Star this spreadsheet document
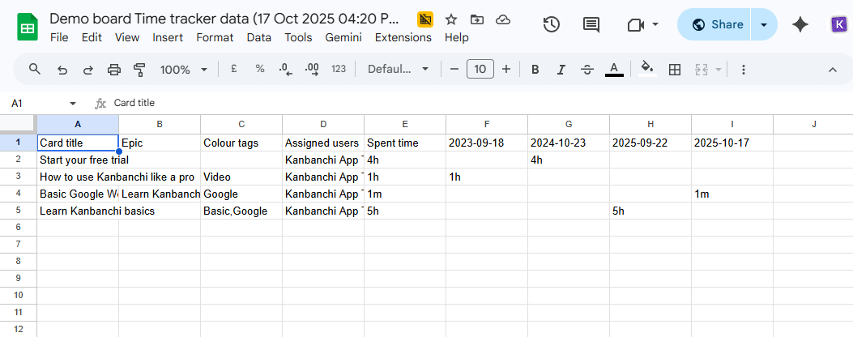 coord(451,20)
